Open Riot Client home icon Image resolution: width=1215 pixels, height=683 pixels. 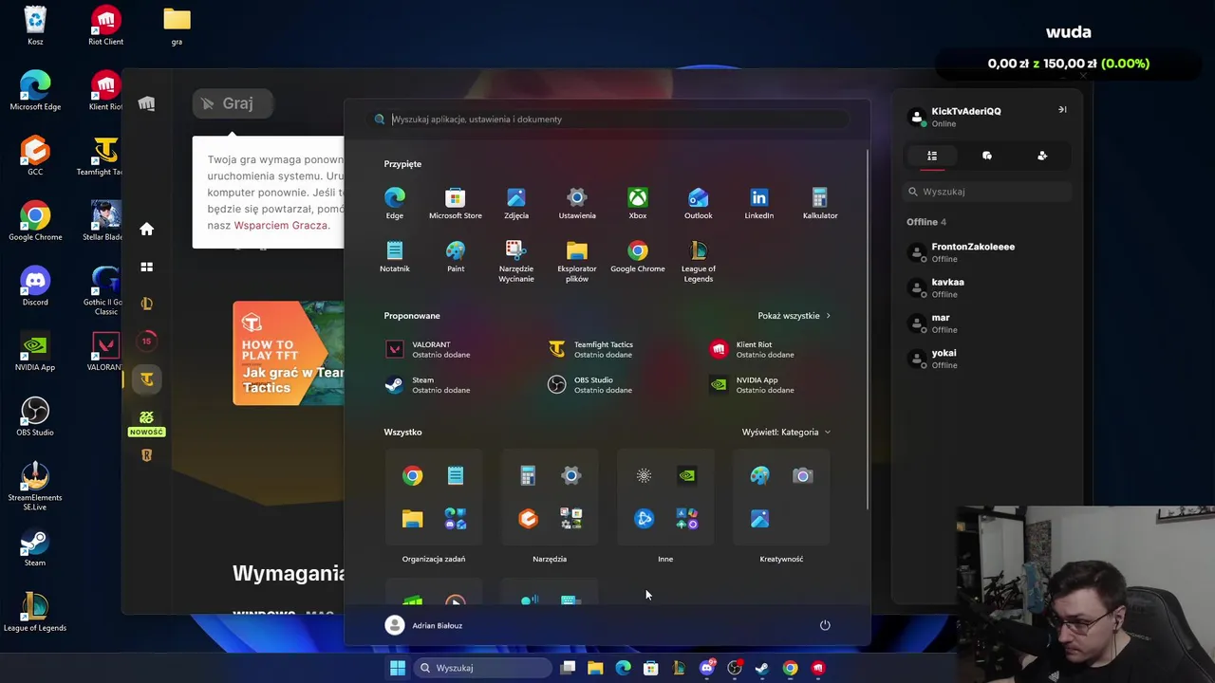tap(146, 229)
